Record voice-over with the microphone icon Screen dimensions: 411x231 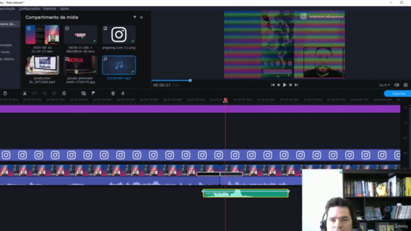[x=123, y=93]
